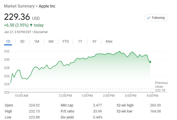Image resolution: width=177 pixels, height=120 pixels.
Task: Click the 12:00 PM axis label
Action: click(66, 96)
